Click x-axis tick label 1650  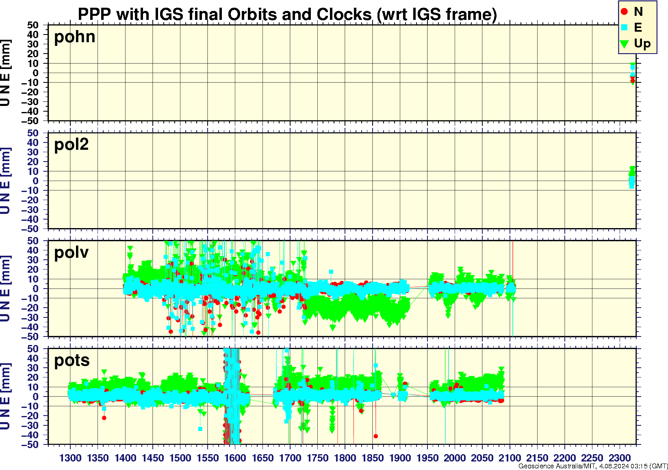pyautogui.click(x=262, y=458)
